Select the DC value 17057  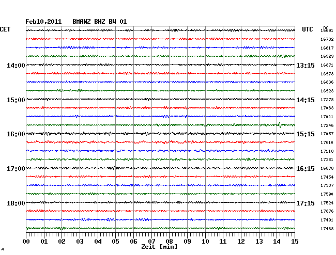[x=327, y=134]
